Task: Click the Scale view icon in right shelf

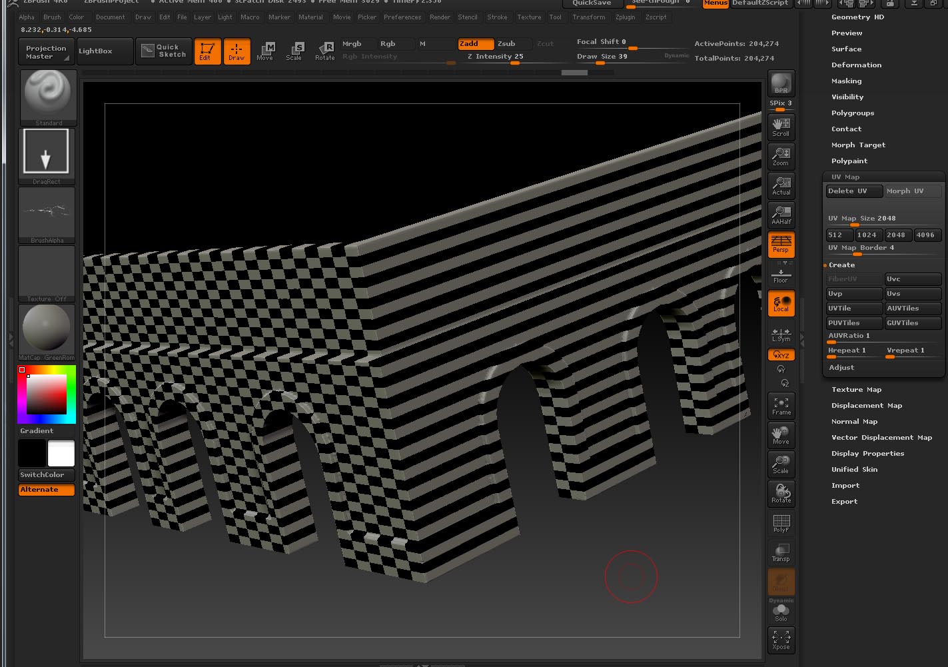Action: [781, 464]
